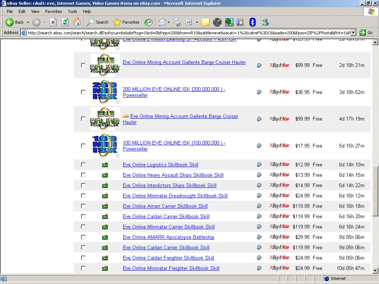Click the round dark globe toolbar icon
This screenshot has width=379, height=284.
[x=217, y=22]
